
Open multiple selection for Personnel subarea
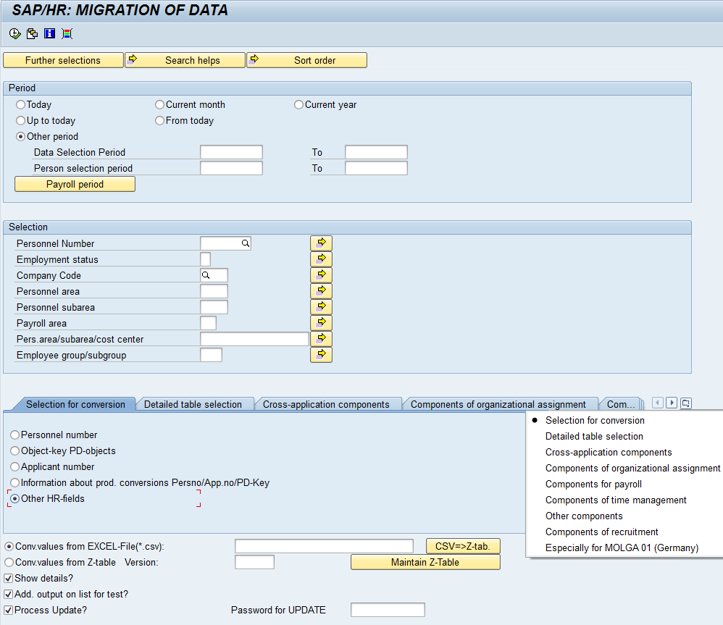point(322,307)
